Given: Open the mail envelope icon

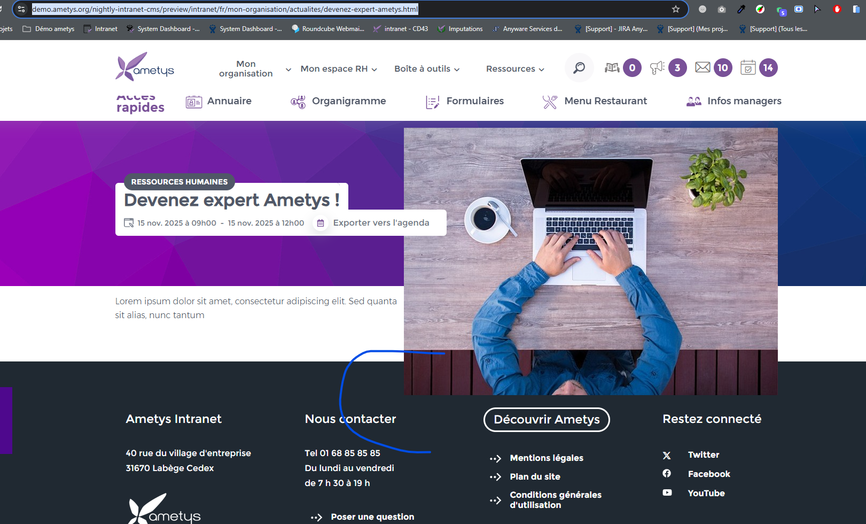Looking at the screenshot, I should (703, 67).
